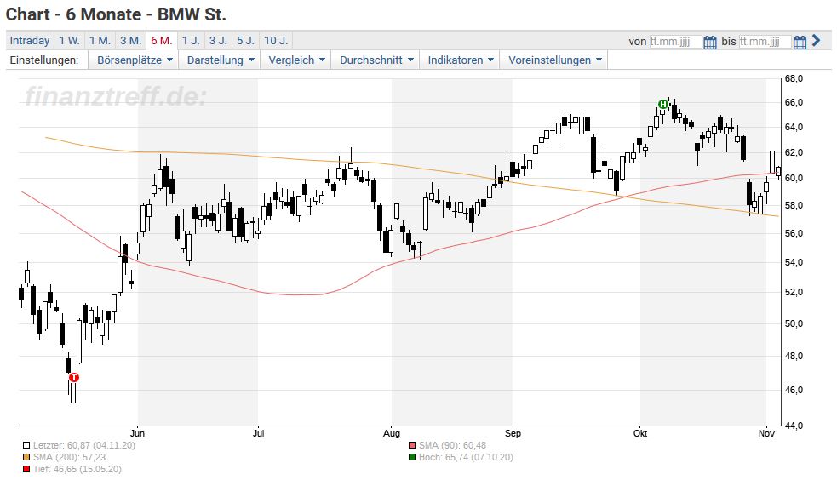Focus the 'von' start date input field
837x480 pixels.
coord(675,42)
